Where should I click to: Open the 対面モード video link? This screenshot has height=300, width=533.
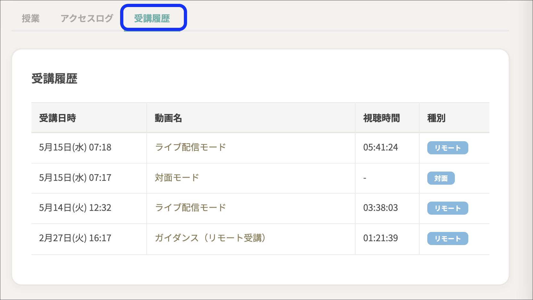177,178
